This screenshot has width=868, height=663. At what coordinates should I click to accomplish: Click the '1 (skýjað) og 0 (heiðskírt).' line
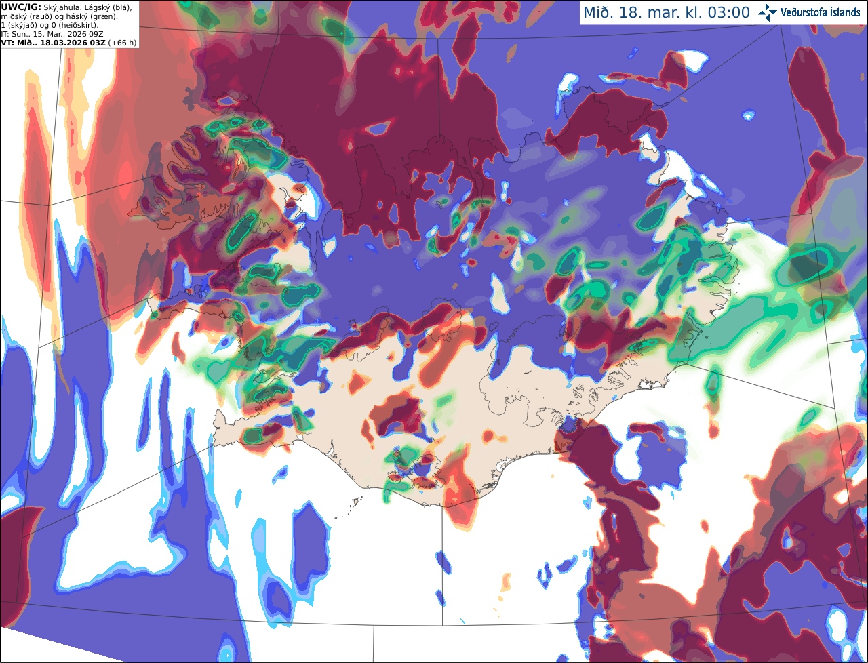pos(50,24)
